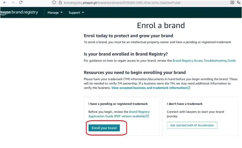Expand the Support dropdown menu
This screenshot has height=148, width=242.
tap(76, 13)
